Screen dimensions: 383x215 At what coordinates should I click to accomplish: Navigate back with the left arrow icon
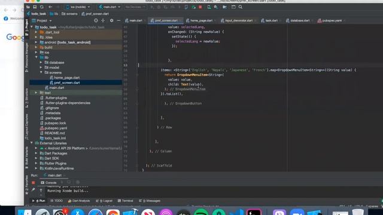point(50,7)
